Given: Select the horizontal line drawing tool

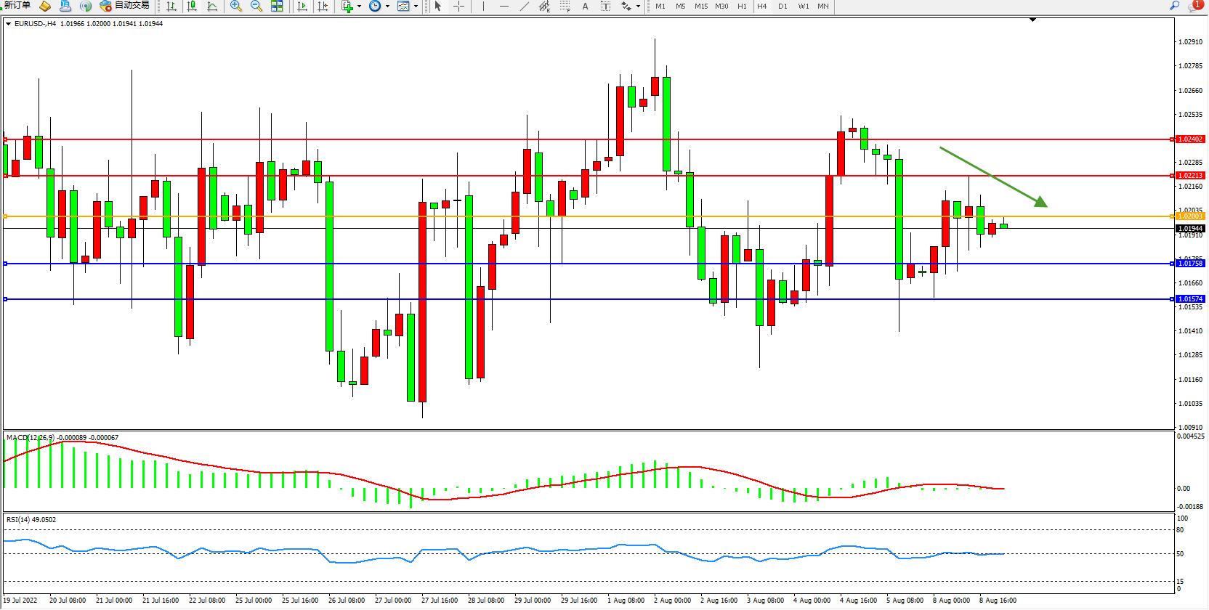Looking at the screenshot, I should tap(504, 6).
